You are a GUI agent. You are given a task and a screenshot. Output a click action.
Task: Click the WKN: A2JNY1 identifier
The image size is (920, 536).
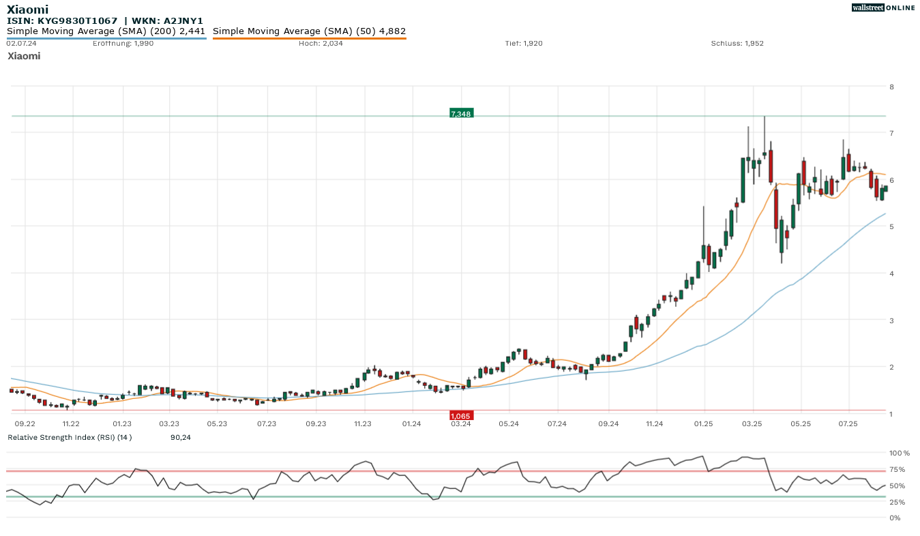[x=167, y=21]
